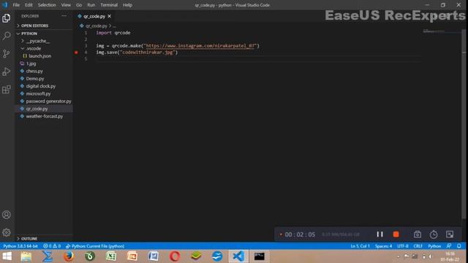
Task: Click qr_code.py breadcrumb
Action: [96, 26]
